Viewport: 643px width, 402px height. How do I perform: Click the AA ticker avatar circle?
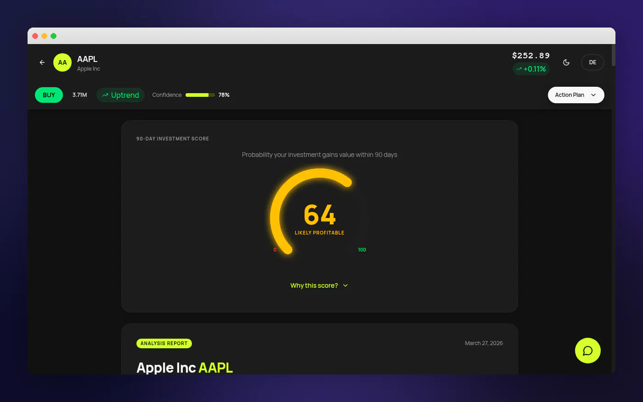pos(62,62)
